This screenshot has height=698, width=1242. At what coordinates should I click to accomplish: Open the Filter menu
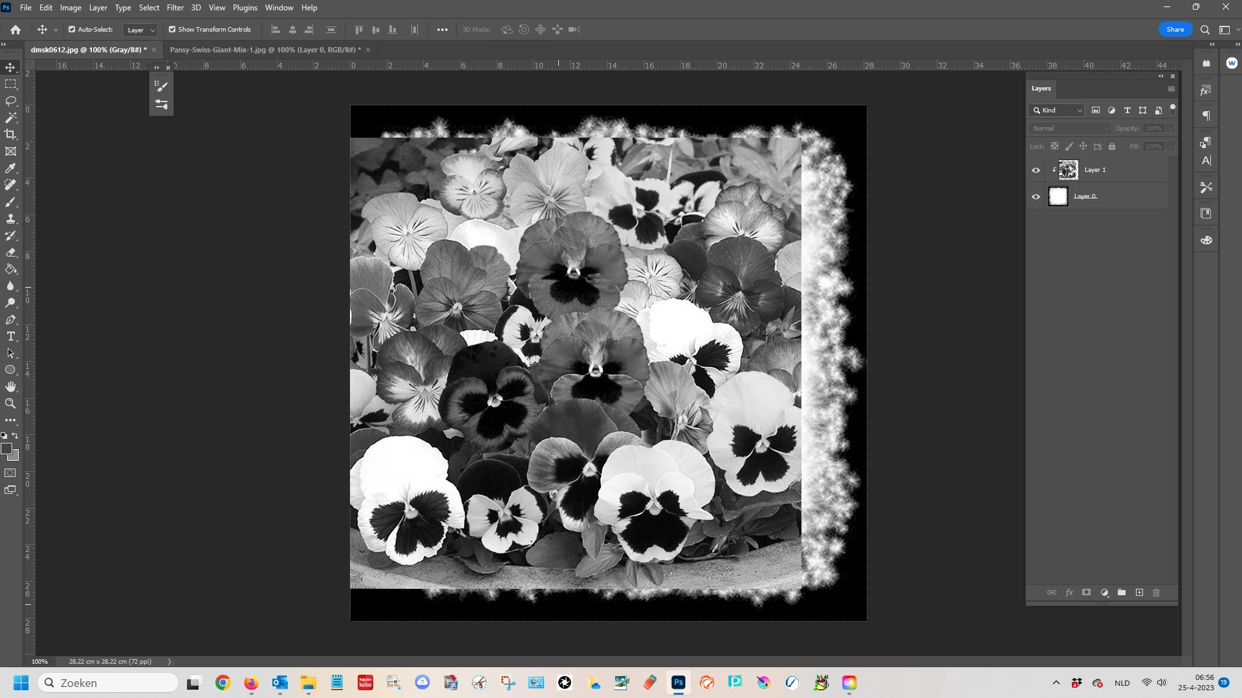pyautogui.click(x=175, y=8)
